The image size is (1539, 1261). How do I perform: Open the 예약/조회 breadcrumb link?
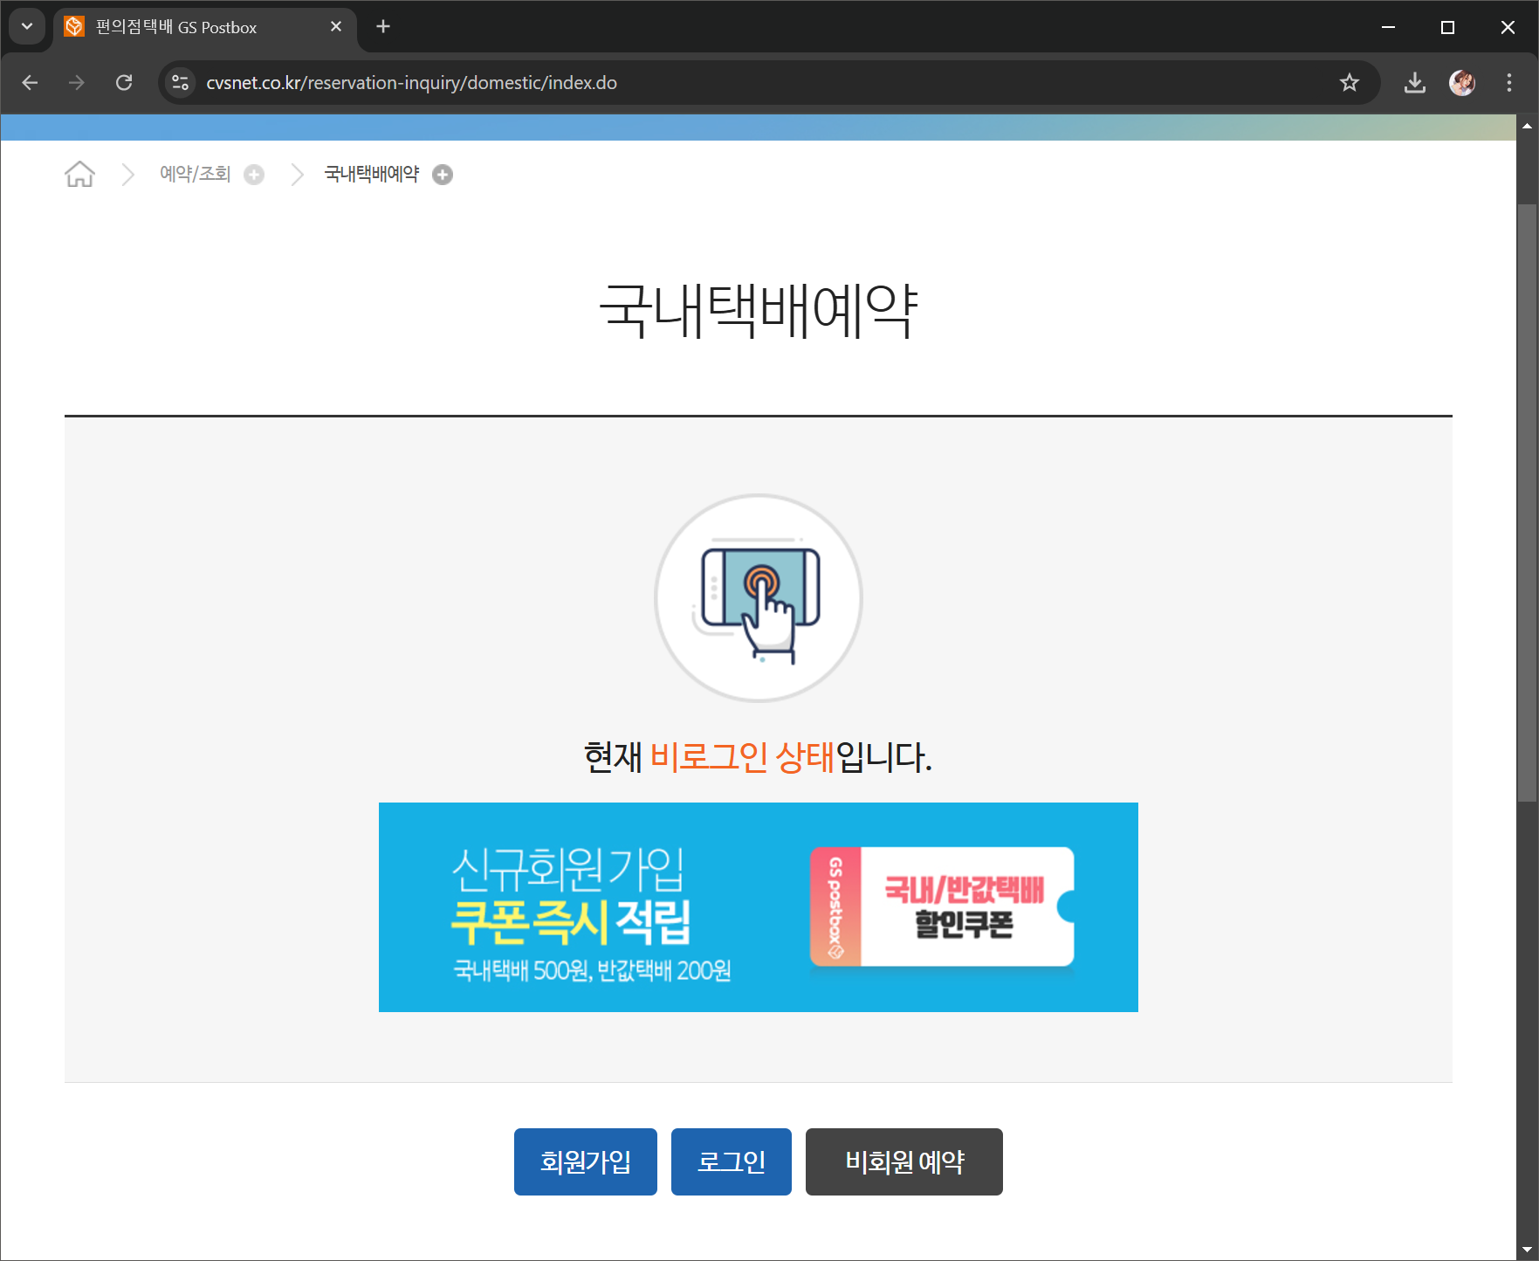195,174
